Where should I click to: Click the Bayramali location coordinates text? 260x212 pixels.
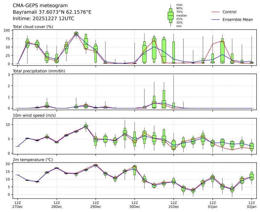(x=52, y=12)
